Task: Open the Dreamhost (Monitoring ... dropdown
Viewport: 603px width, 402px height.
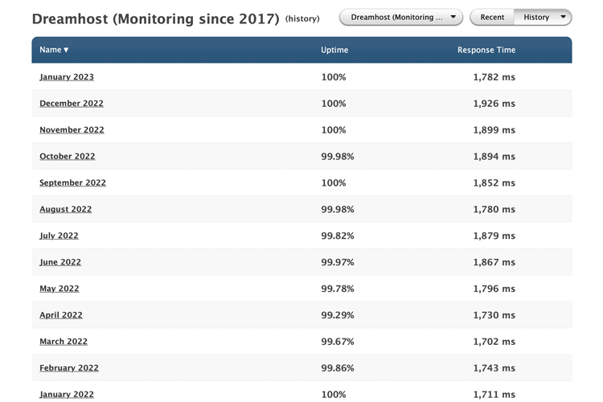Action: [400, 18]
